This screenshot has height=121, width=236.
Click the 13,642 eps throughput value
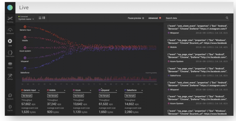tap(80, 104)
